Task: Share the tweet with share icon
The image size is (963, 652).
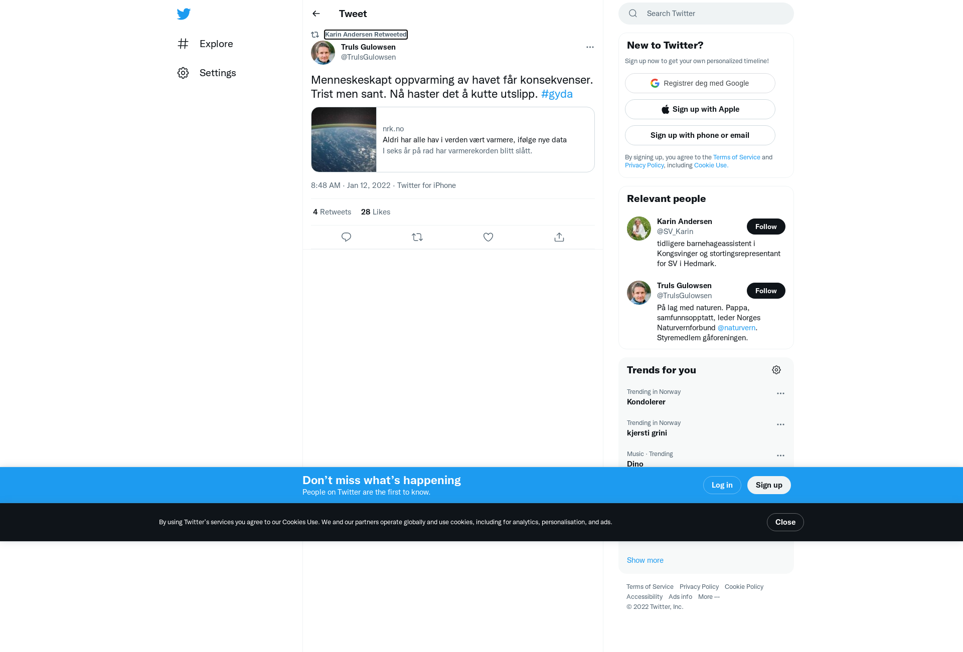Action: point(559,237)
